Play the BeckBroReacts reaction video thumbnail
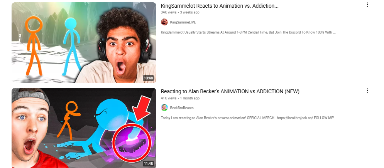Viewport: 384px width, 168px height. coord(84,128)
